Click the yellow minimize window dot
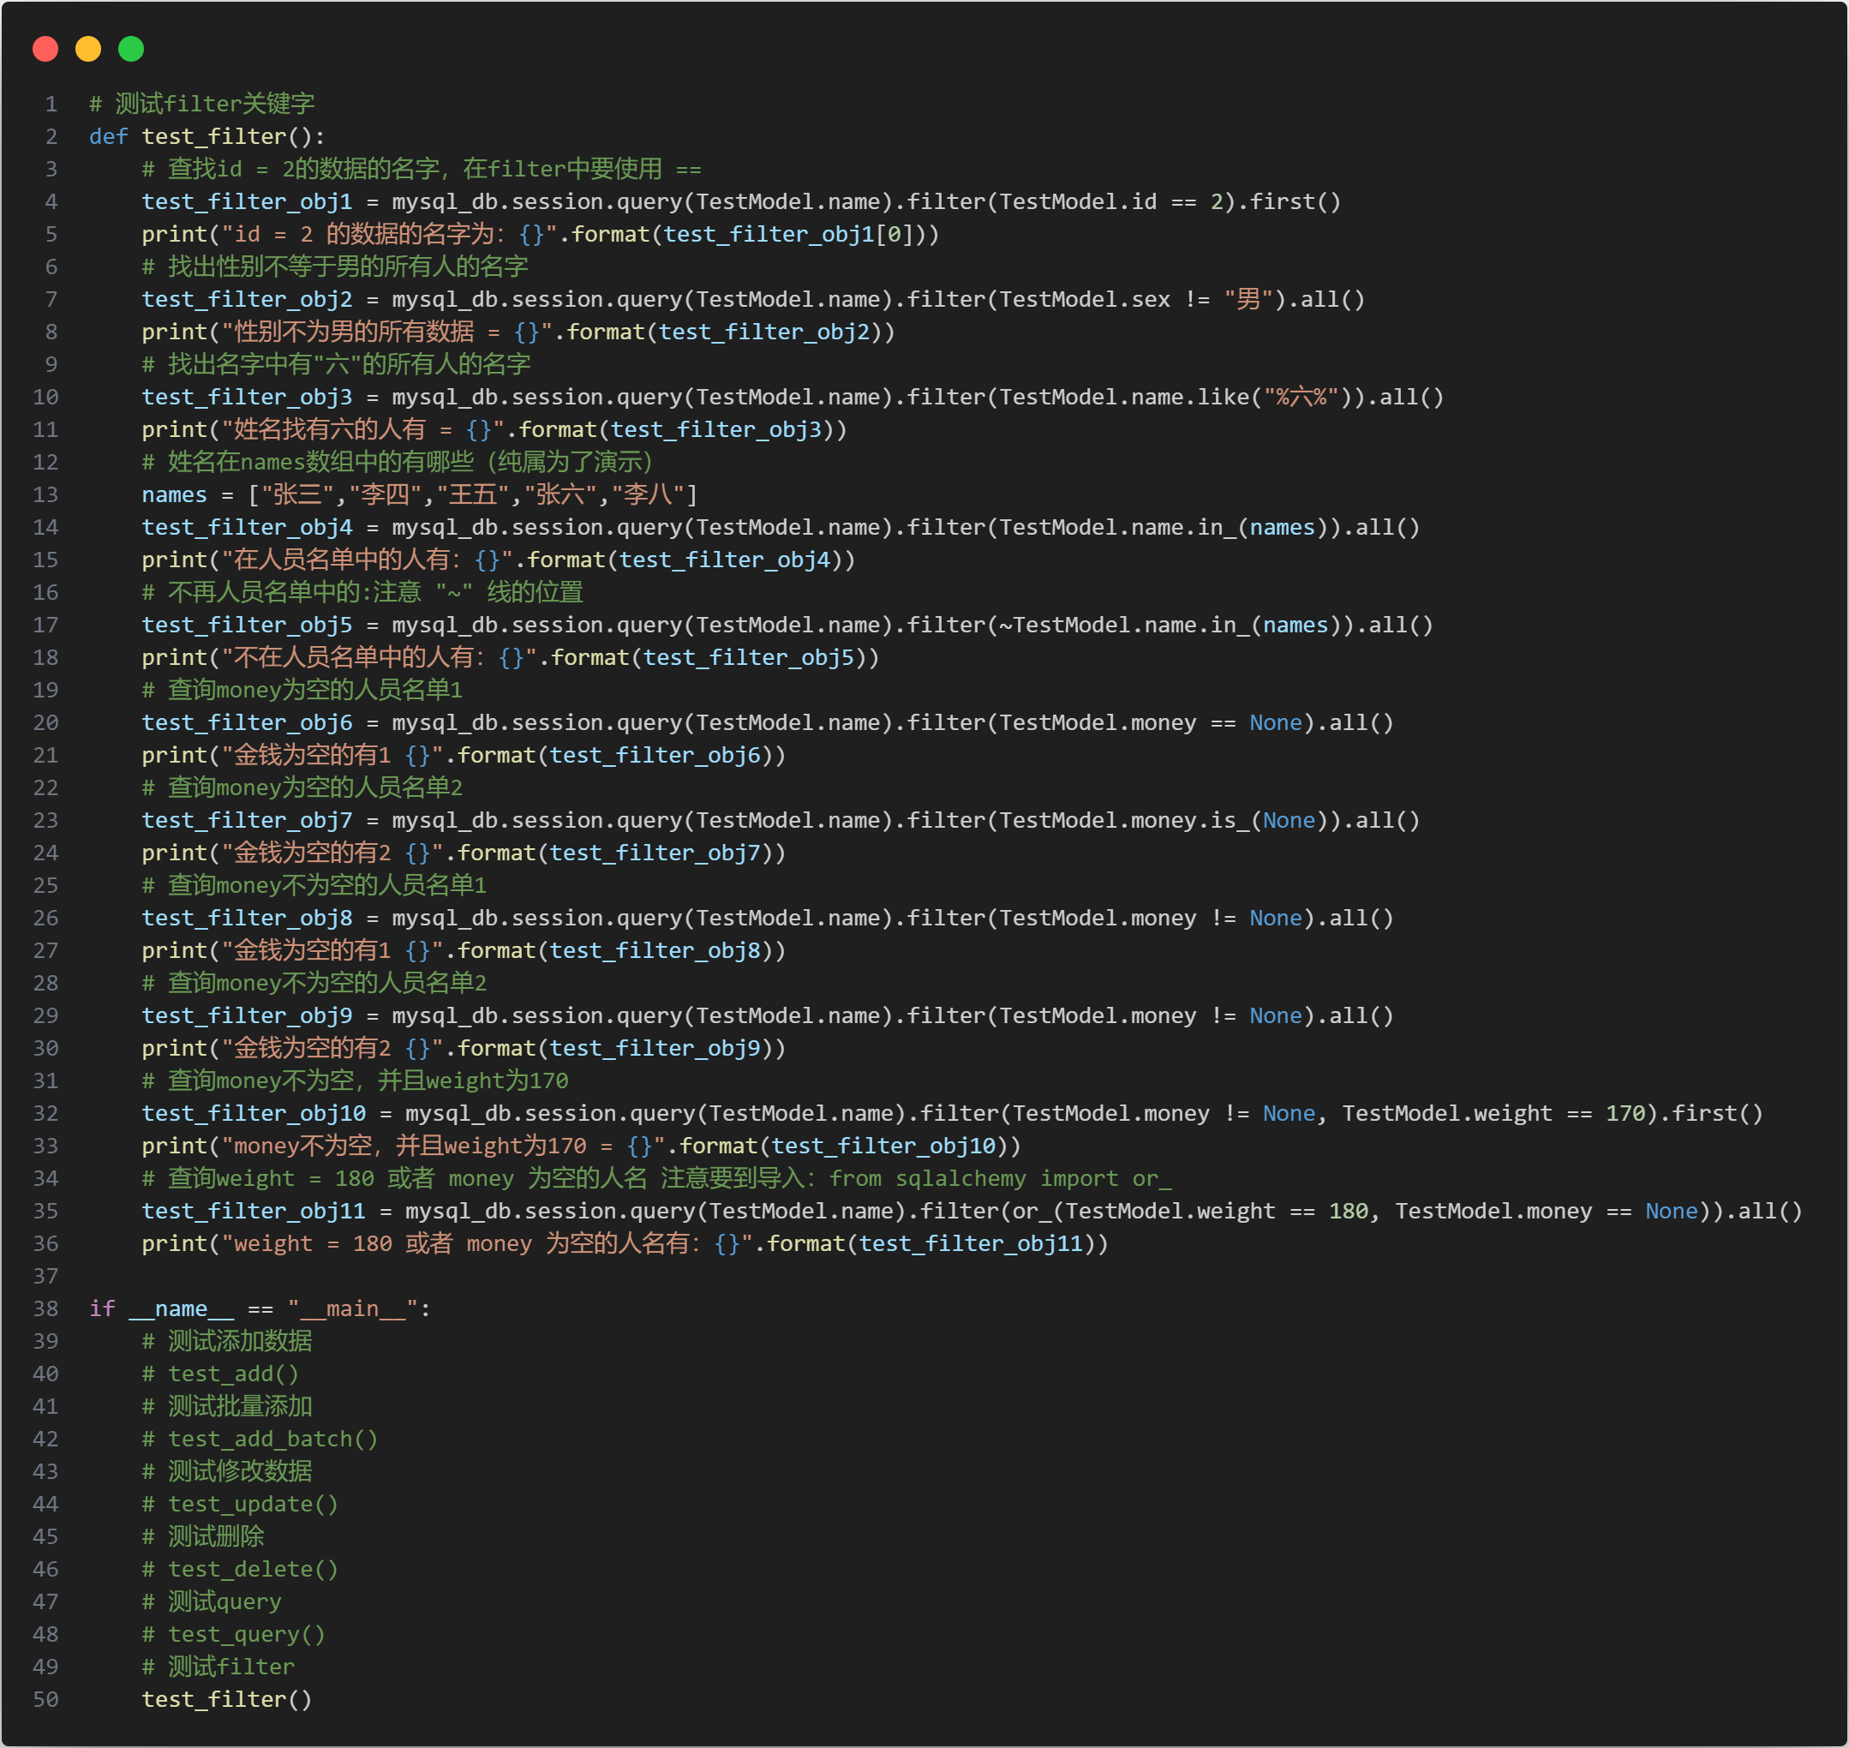 pos(88,49)
